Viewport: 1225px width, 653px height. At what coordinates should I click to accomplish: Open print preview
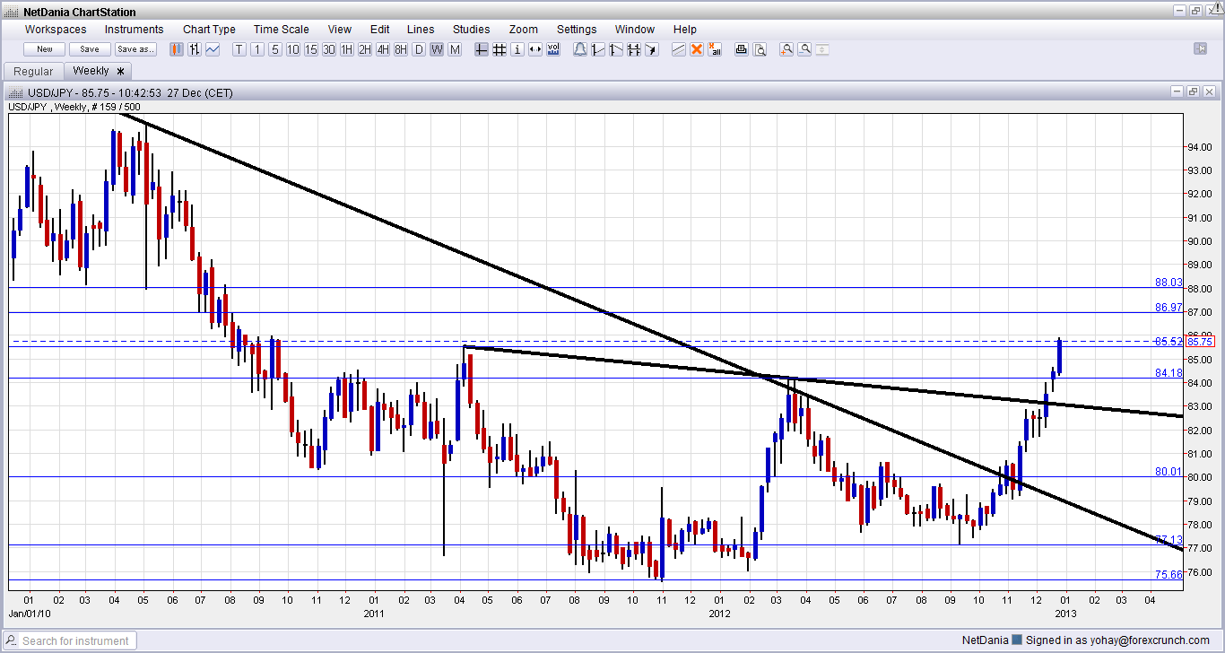[x=760, y=49]
